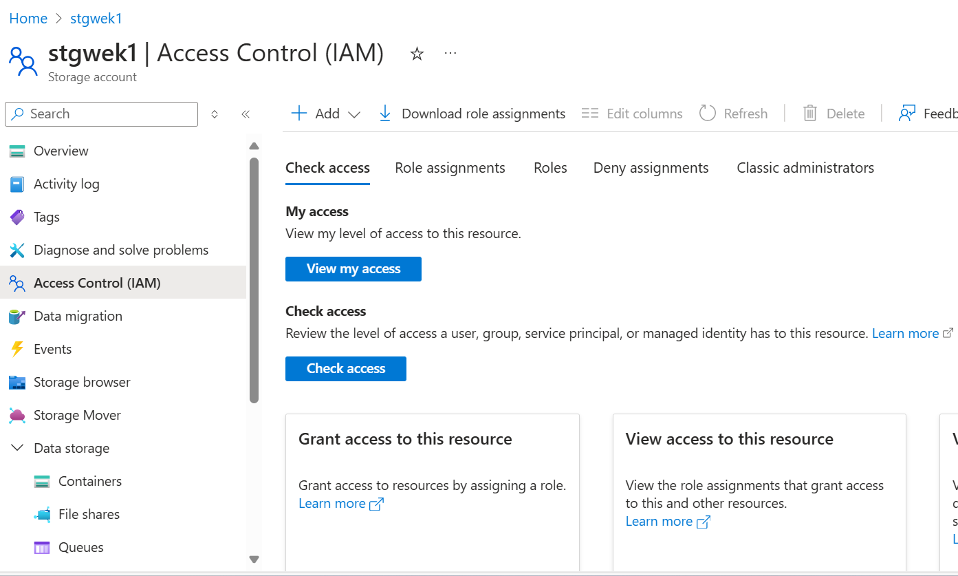Open the Activity log icon
Image resolution: width=958 pixels, height=576 pixels.
(x=17, y=184)
